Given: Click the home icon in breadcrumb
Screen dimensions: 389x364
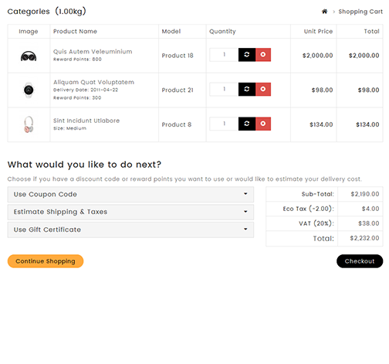Looking at the screenshot, I should (324, 12).
